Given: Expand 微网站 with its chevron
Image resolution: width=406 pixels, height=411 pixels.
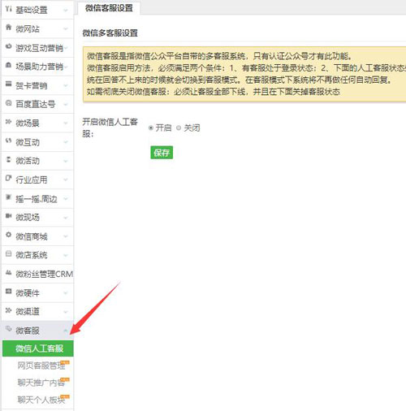Looking at the screenshot, I should pyautogui.click(x=66, y=29).
